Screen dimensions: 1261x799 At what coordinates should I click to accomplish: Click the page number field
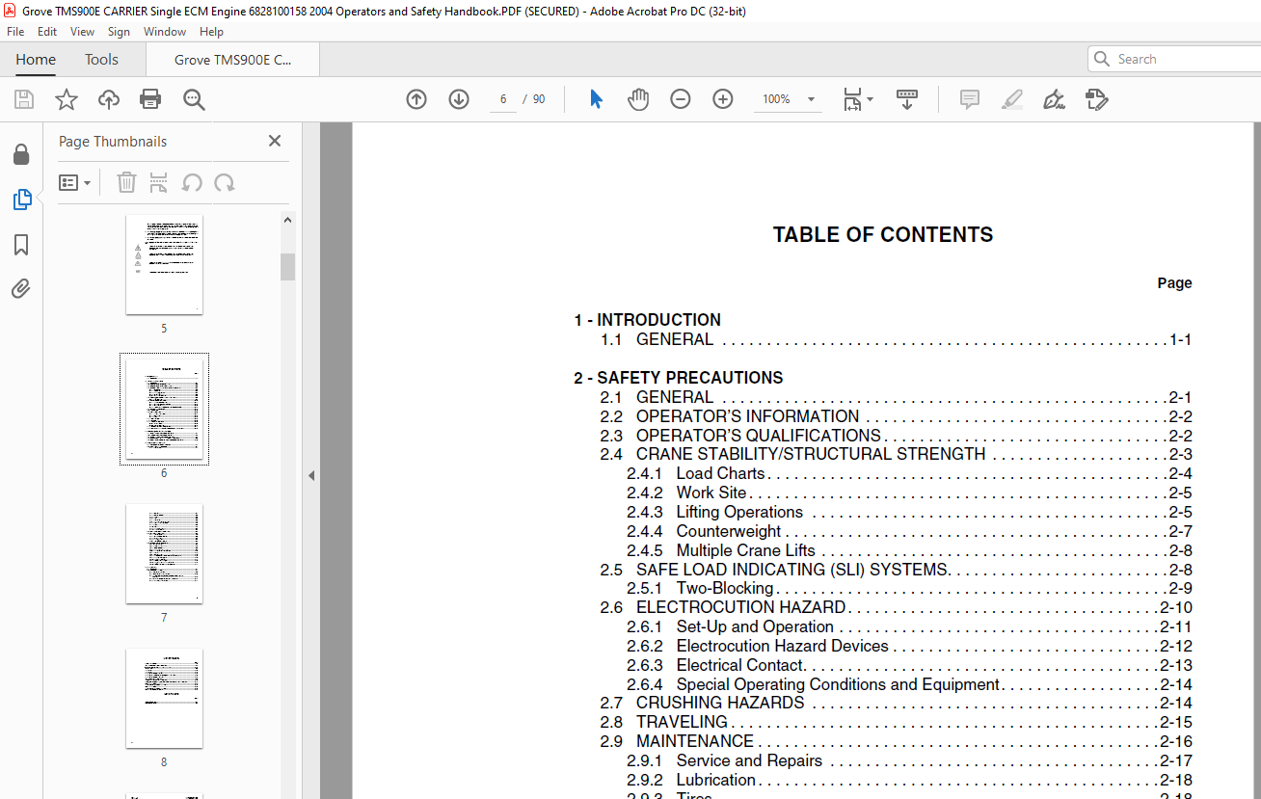[x=502, y=99]
